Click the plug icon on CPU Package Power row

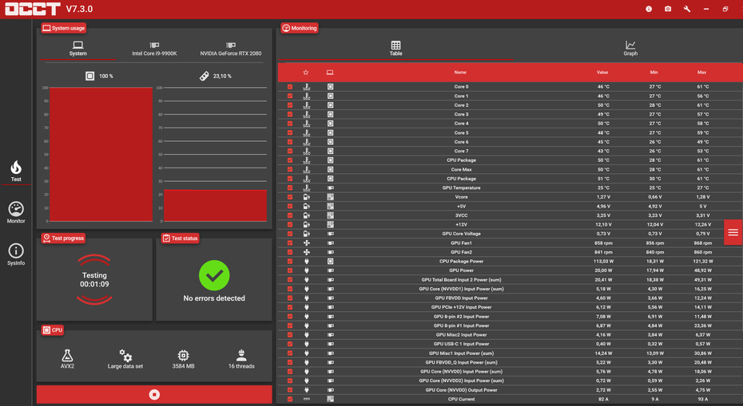(x=307, y=261)
